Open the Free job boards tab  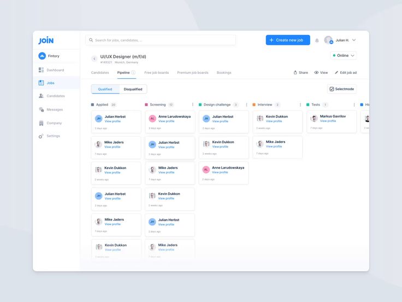156,73
